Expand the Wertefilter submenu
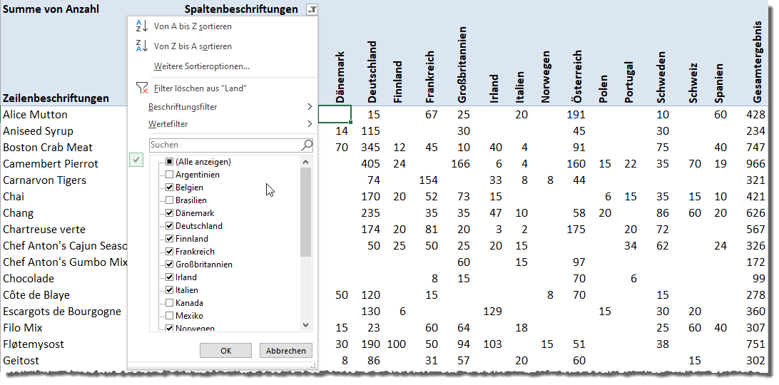This screenshot has width=779, height=385. click(309, 124)
